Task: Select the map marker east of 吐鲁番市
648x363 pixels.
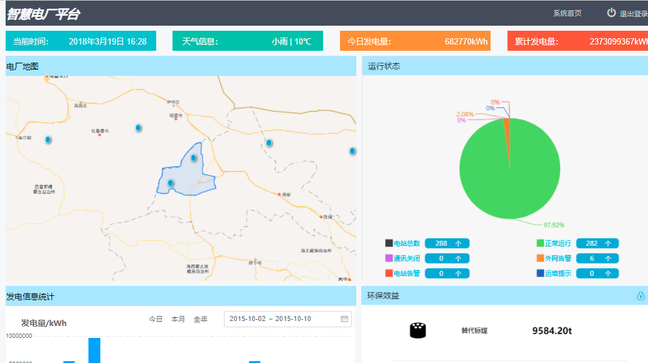Action: tap(139, 128)
